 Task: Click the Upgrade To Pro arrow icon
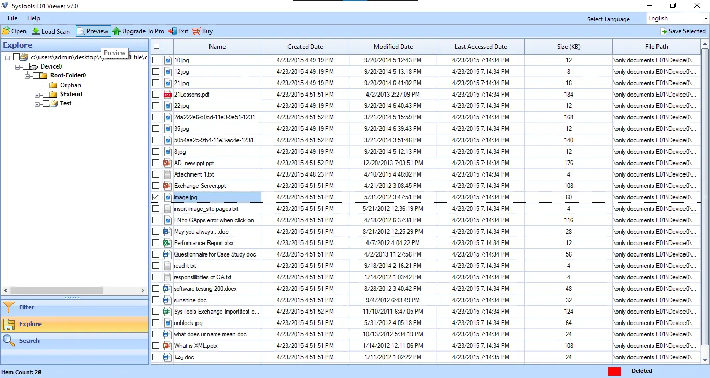pos(116,31)
